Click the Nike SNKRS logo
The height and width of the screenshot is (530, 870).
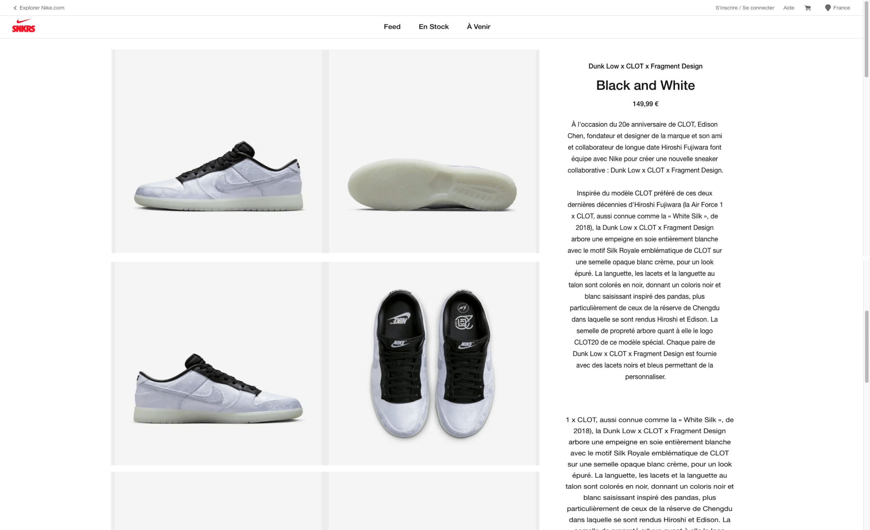[x=24, y=26]
